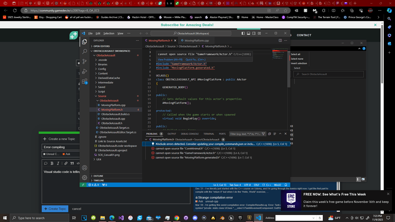The width and height of the screenshot is (395, 222).
Task: Open the Extensions view
Action: pyautogui.click(x=84, y=81)
